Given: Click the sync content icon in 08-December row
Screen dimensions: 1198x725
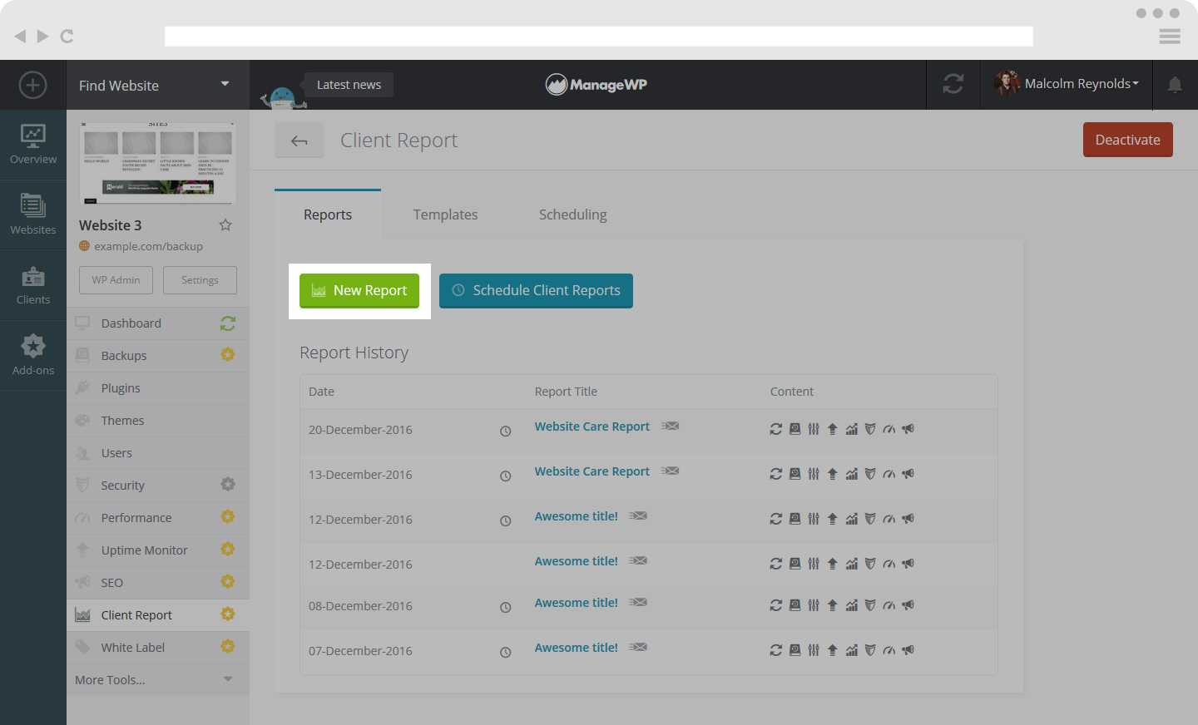Looking at the screenshot, I should coord(776,605).
